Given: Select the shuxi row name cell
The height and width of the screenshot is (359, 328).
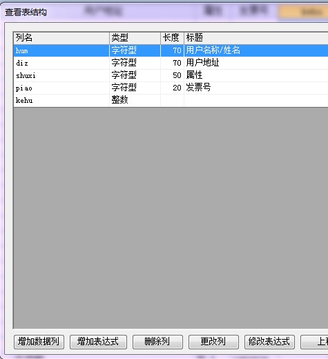Looking at the screenshot, I should click(x=61, y=75).
